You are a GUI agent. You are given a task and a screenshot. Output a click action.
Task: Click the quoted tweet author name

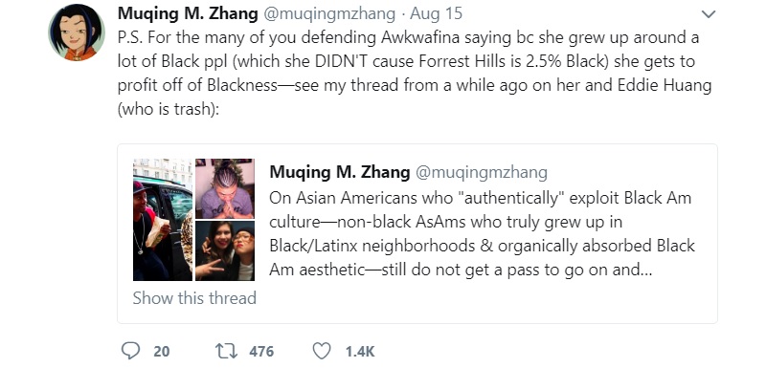pyautogui.click(x=340, y=171)
